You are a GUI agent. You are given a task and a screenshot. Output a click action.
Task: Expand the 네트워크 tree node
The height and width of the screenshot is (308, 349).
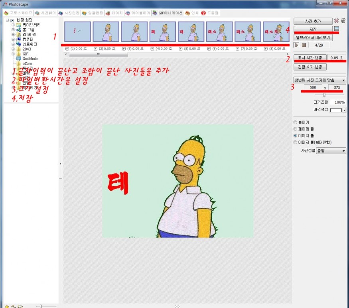tap(13, 44)
